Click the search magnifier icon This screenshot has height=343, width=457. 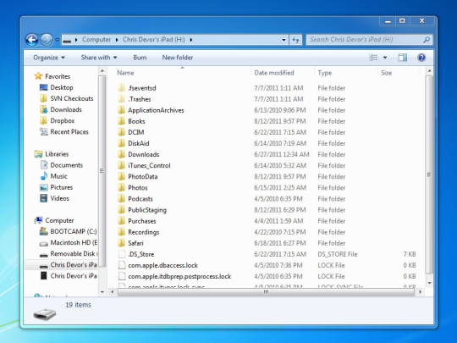tap(427, 40)
